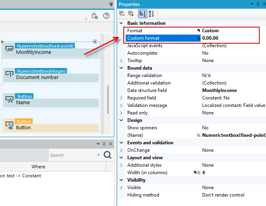
Task: Click the Width (in columns) value 4
Action: point(204,173)
